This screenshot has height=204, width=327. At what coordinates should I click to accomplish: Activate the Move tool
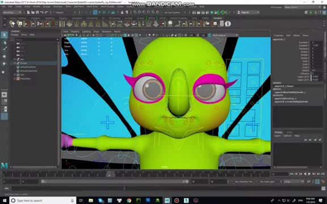click(5, 56)
